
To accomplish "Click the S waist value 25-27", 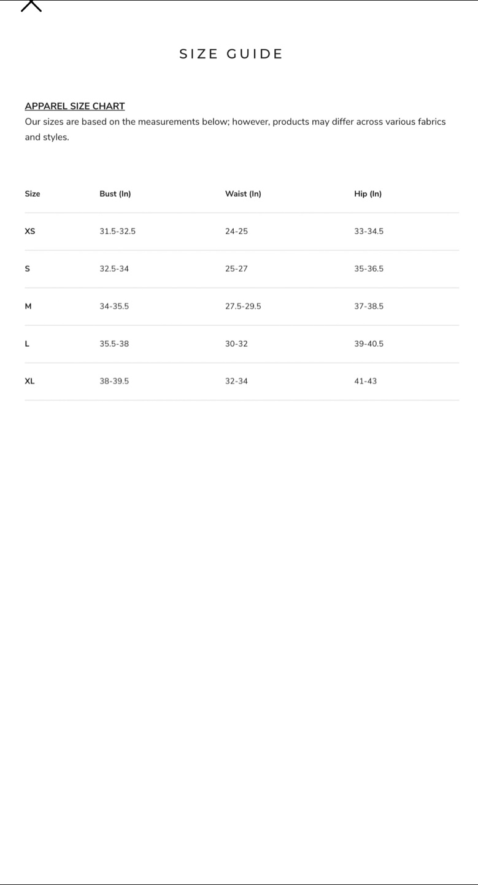I will (236, 269).
